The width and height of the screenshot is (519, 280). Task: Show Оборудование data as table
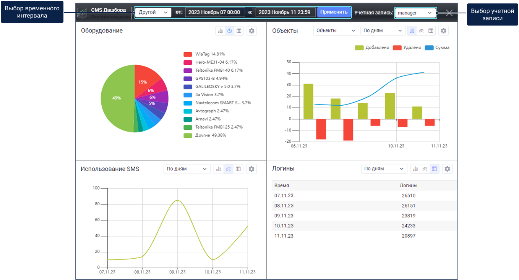[239, 31]
